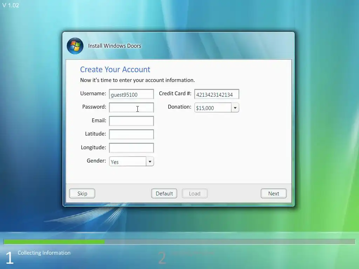This screenshot has height=269, width=359.
Task: Click the 'V 1.02' version label
Action: click(11, 5)
